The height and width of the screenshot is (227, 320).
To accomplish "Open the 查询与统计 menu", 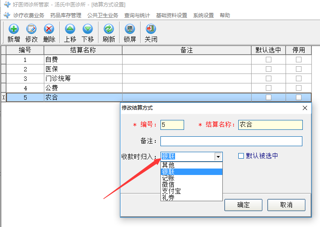I will point(137,15).
